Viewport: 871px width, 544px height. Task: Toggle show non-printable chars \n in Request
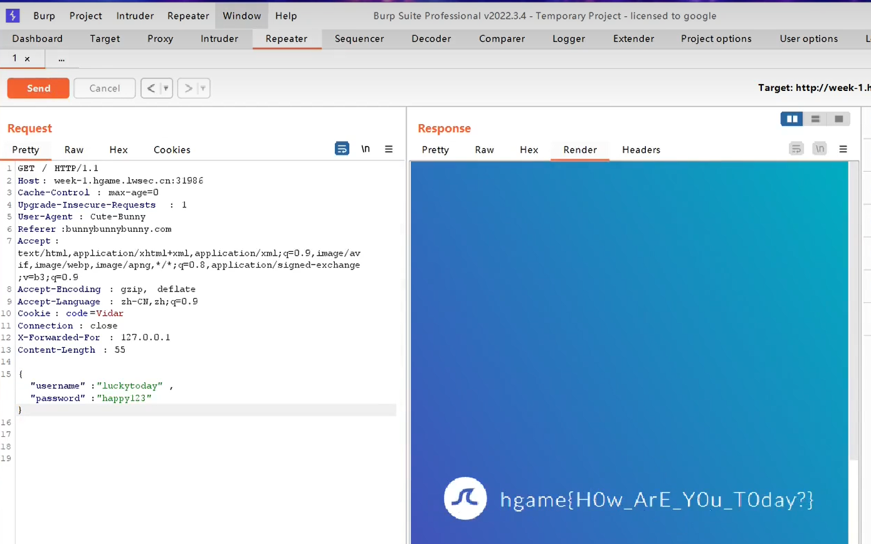point(366,149)
